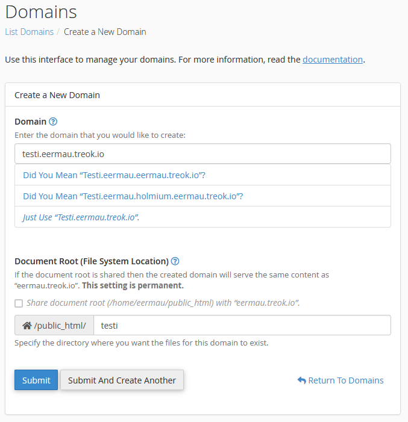The height and width of the screenshot is (422, 408).
Task: Enable the Share document root checkbox
Action: click(19, 303)
